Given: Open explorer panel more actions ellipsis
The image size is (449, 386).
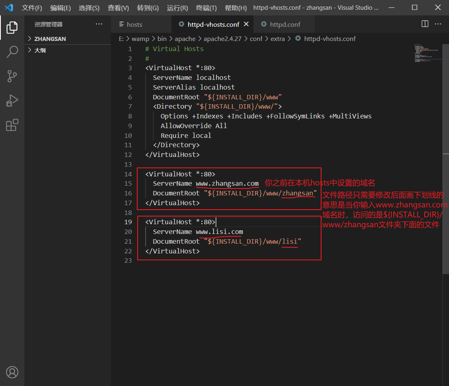Looking at the screenshot, I should pyautogui.click(x=99, y=24).
